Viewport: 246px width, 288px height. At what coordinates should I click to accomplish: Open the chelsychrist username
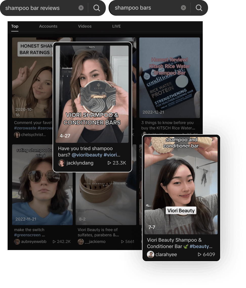[x=33, y=135]
